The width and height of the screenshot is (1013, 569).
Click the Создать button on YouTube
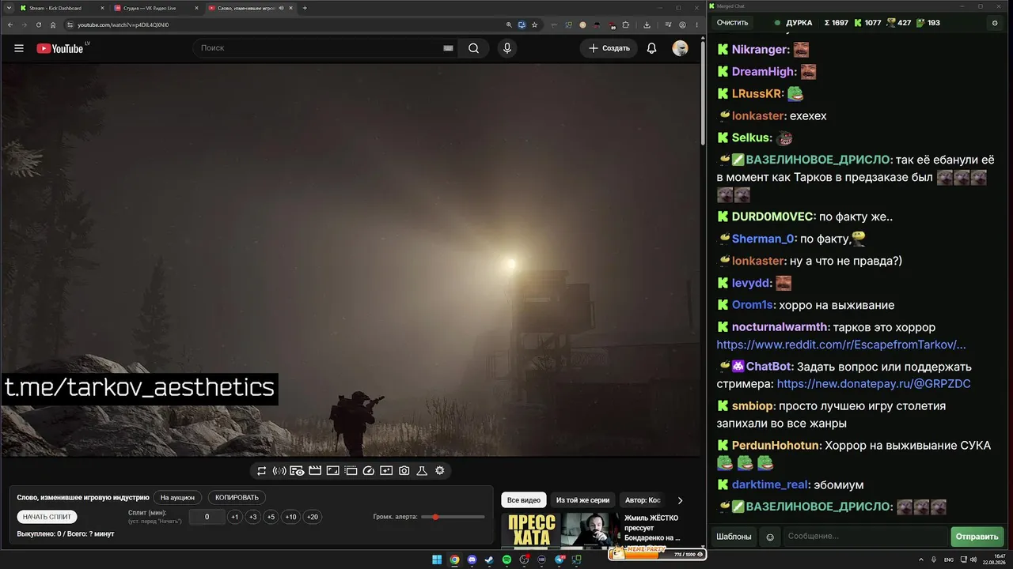point(609,48)
